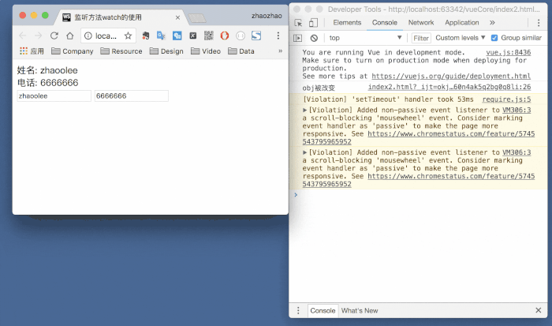This screenshot has width=552, height=326.
Task: Close the DevTools drawer
Action: (x=539, y=310)
